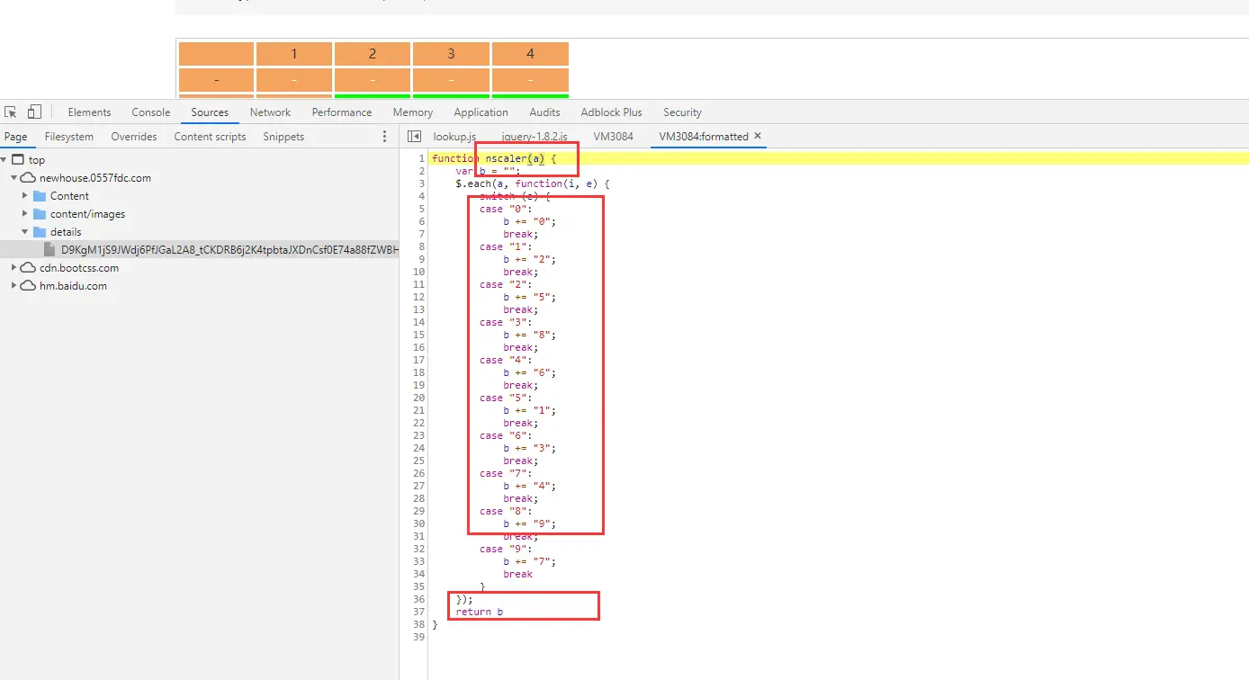Image resolution: width=1249 pixels, height=680 pixels.
Task: Expand the cdn.bootcss.com domain
Action: point(14,268)
